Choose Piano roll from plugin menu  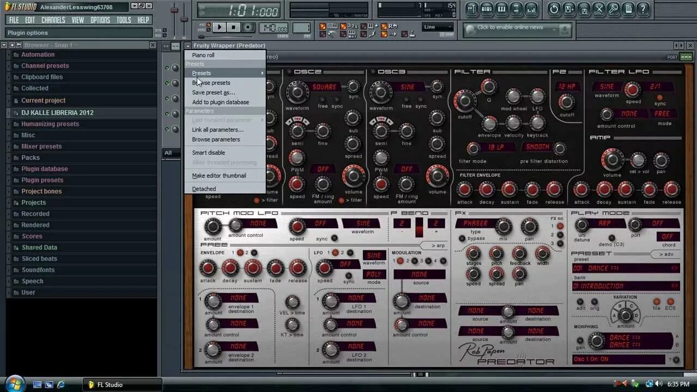[x=225, y=55]
